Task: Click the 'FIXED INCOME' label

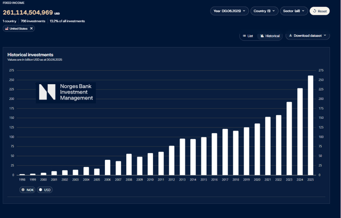Action: pyautogui.click(x=13, y=3)
